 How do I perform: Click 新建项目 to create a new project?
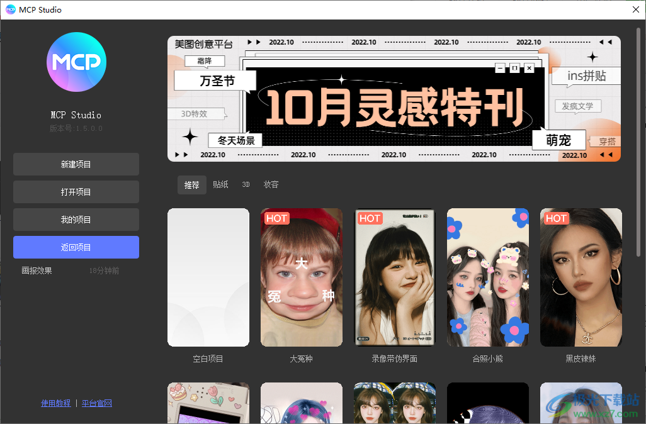point(76,164)
